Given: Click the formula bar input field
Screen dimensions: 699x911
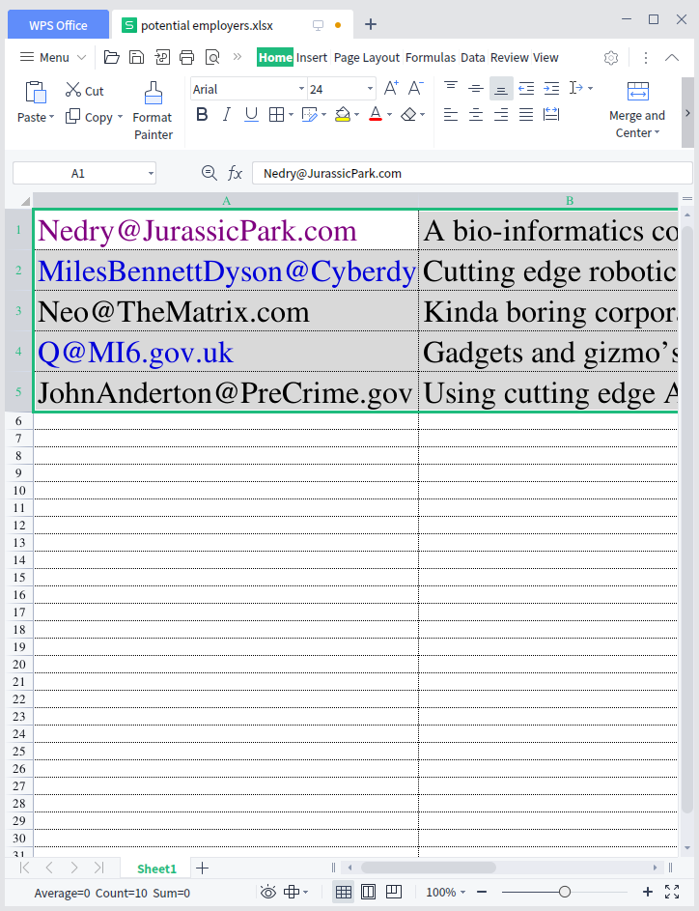Looking at the screenshot, I should 472,173.
